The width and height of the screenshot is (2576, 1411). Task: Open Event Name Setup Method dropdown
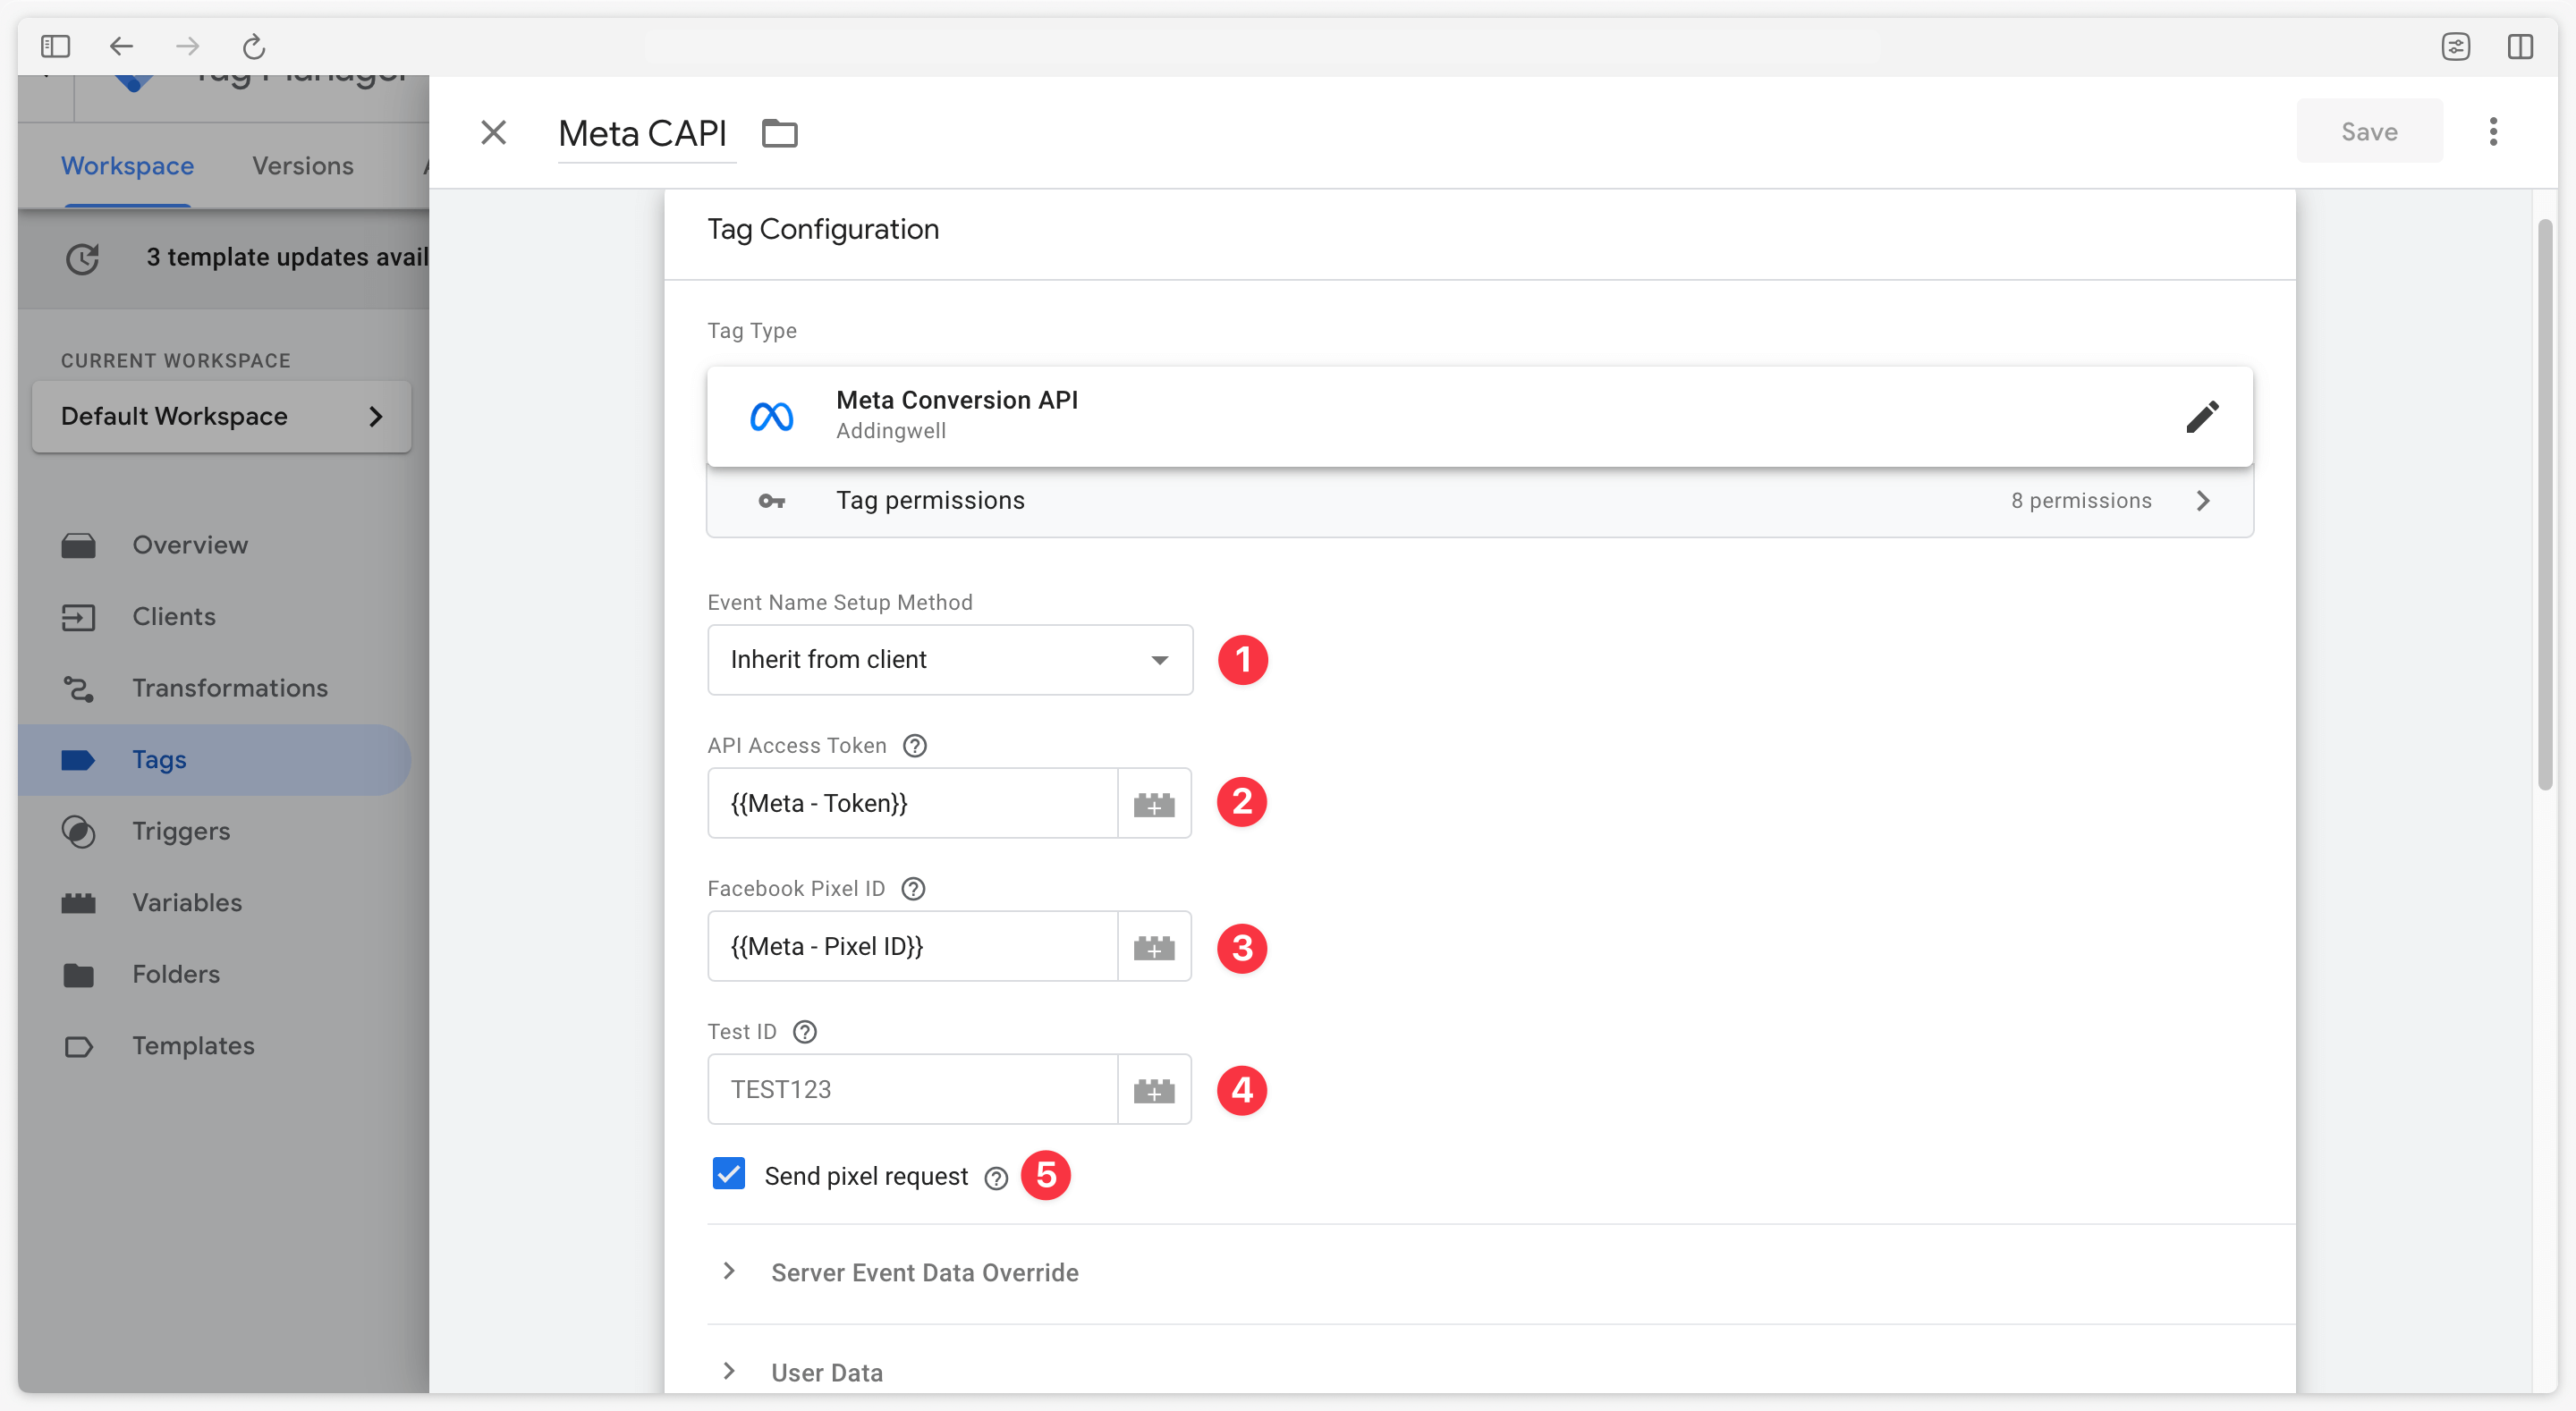[x=949, y=660]
